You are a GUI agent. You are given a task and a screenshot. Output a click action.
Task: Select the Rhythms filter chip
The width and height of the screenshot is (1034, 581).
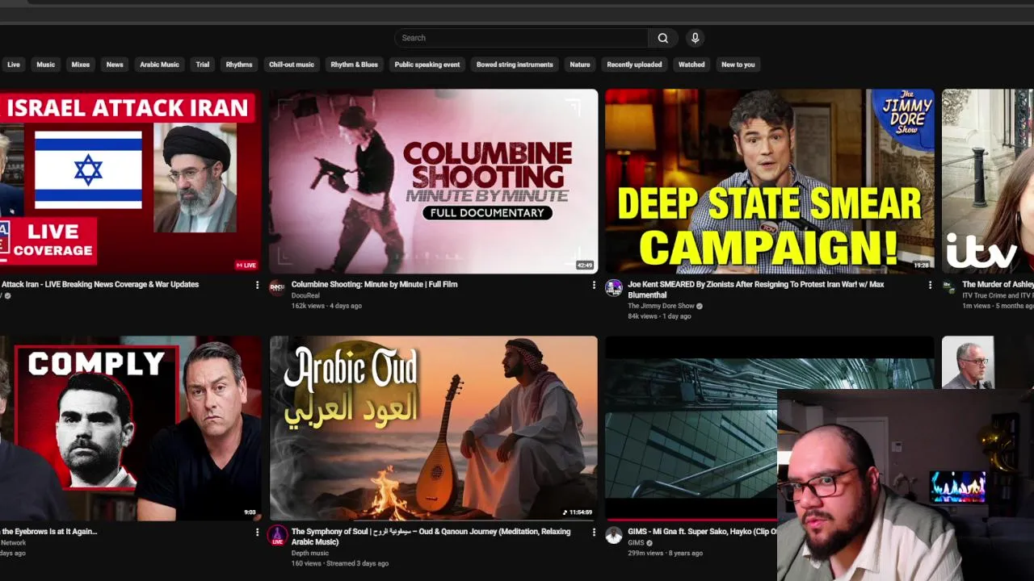[239, 65]
